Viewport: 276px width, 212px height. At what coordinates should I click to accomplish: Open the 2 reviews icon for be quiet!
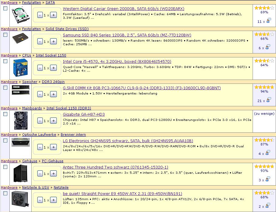(x=268, y=206)
